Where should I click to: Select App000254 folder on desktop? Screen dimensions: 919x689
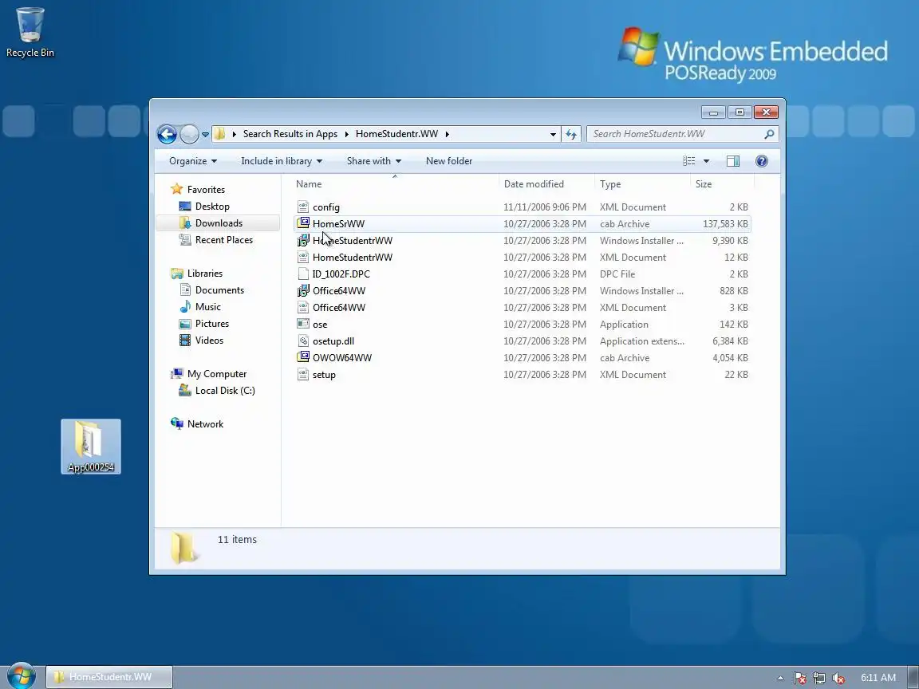click(91, 447)
